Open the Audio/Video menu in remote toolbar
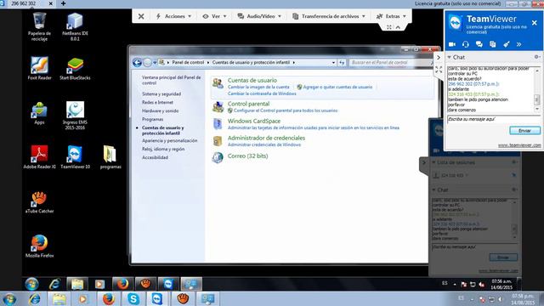This screenshot has height=306, width=544. click(258, 16)
